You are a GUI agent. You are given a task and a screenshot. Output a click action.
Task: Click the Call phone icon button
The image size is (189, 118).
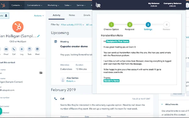coord(14,49)
